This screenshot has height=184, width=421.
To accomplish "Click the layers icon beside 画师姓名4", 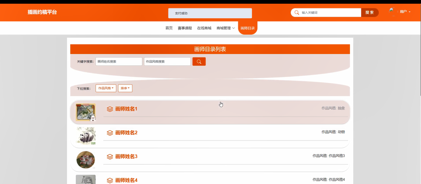I will (110, 180).
